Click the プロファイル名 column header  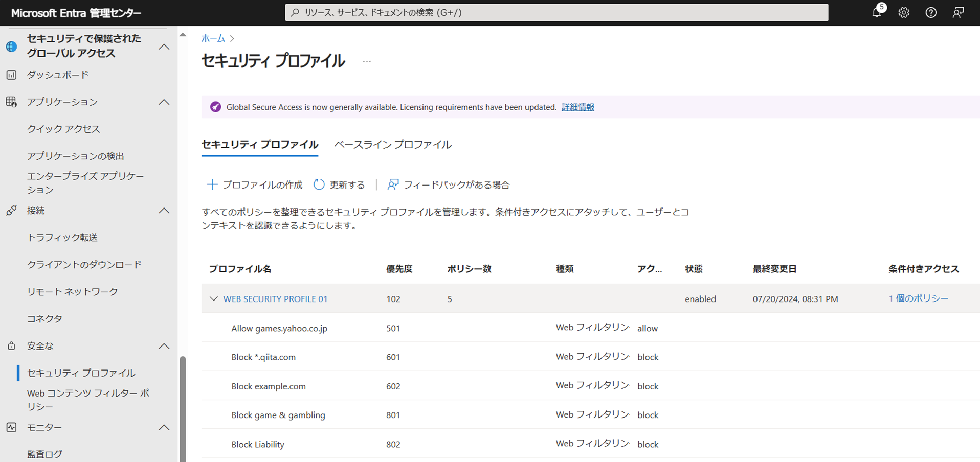240,269
